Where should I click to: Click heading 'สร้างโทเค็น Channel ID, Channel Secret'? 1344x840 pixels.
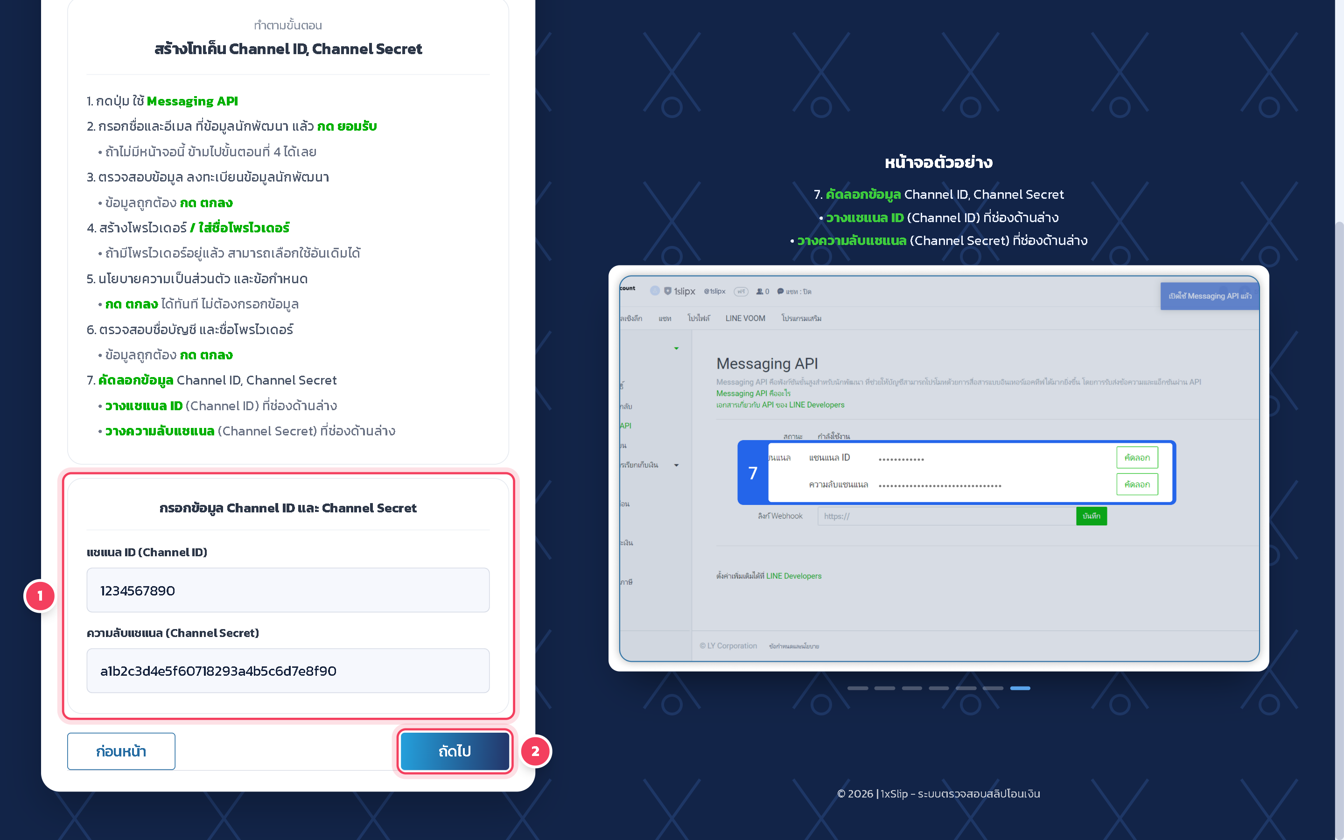pos(288,49)
